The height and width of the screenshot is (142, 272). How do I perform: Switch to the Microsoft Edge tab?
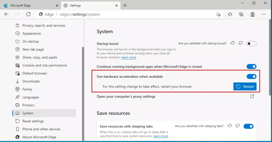tap(31, 6)
